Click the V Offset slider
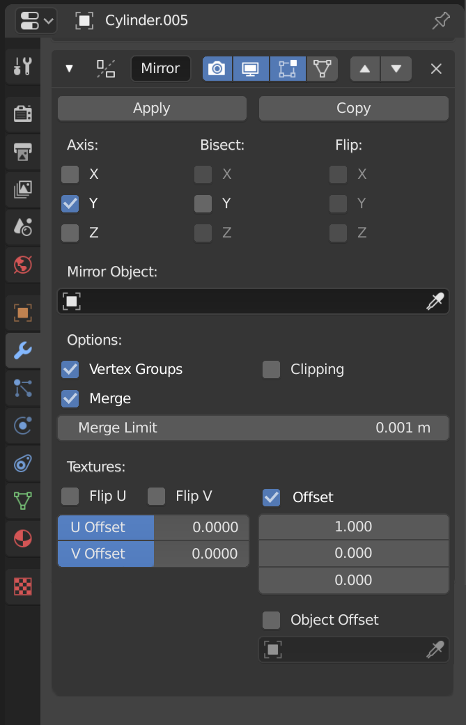 click(153, 554)
